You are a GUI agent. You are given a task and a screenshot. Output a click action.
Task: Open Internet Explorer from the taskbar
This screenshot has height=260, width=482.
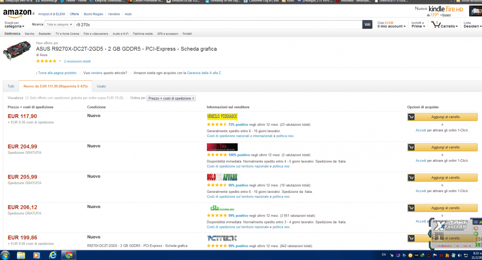[x=53, y=255]
